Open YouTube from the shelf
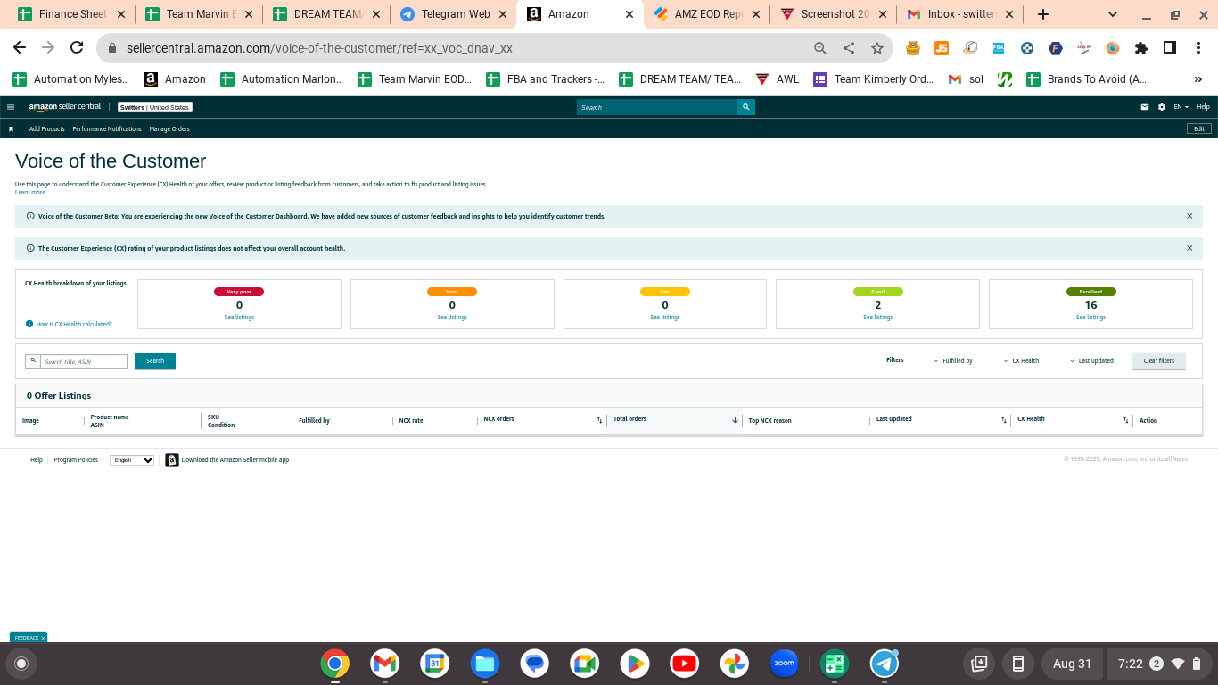The height and width of the screenshot is (685, 1218). [685, 664]
